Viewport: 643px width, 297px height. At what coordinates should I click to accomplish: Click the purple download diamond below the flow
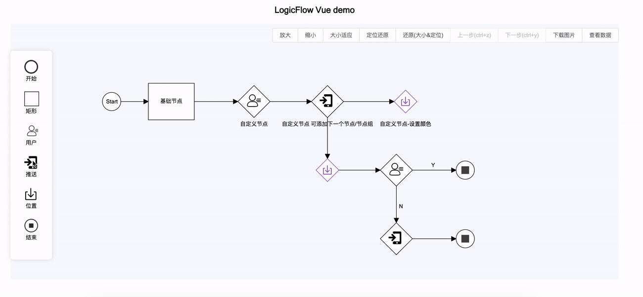pyautogui.click(x=327, y=170)
